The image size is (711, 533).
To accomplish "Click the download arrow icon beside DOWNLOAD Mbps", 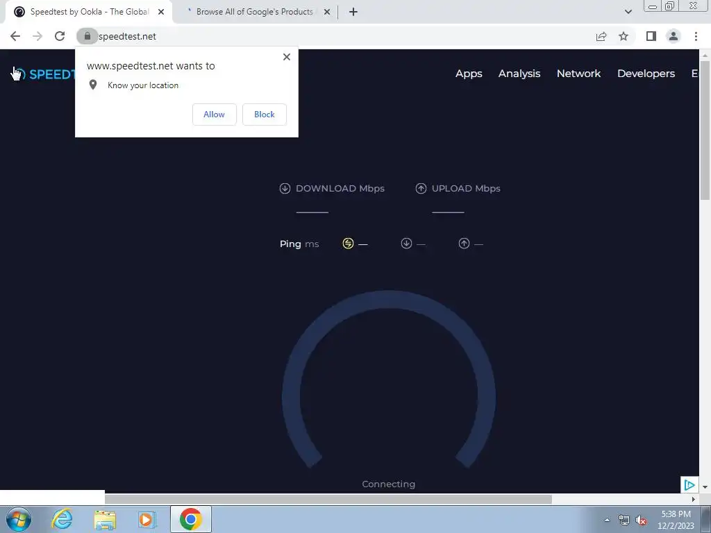I will [285, 189].
